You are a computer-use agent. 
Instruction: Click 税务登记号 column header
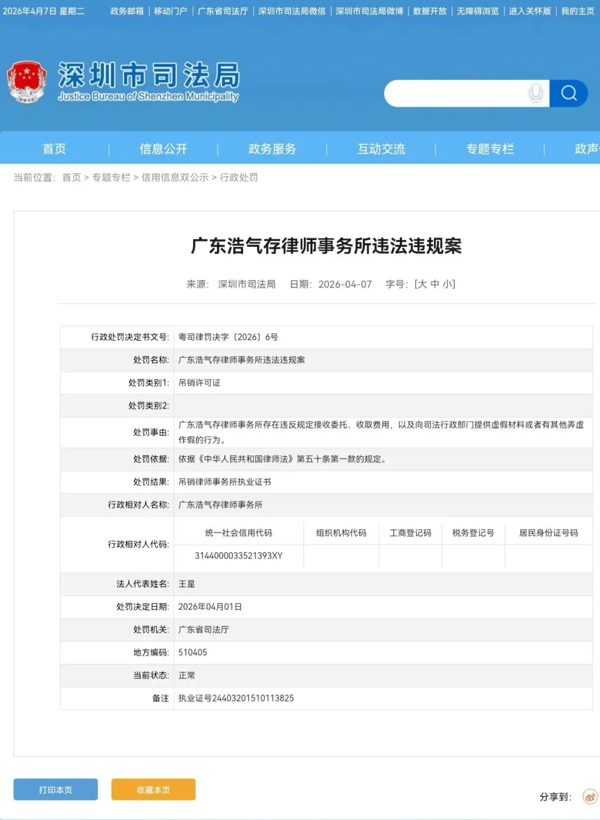click(x=473, y=533)
